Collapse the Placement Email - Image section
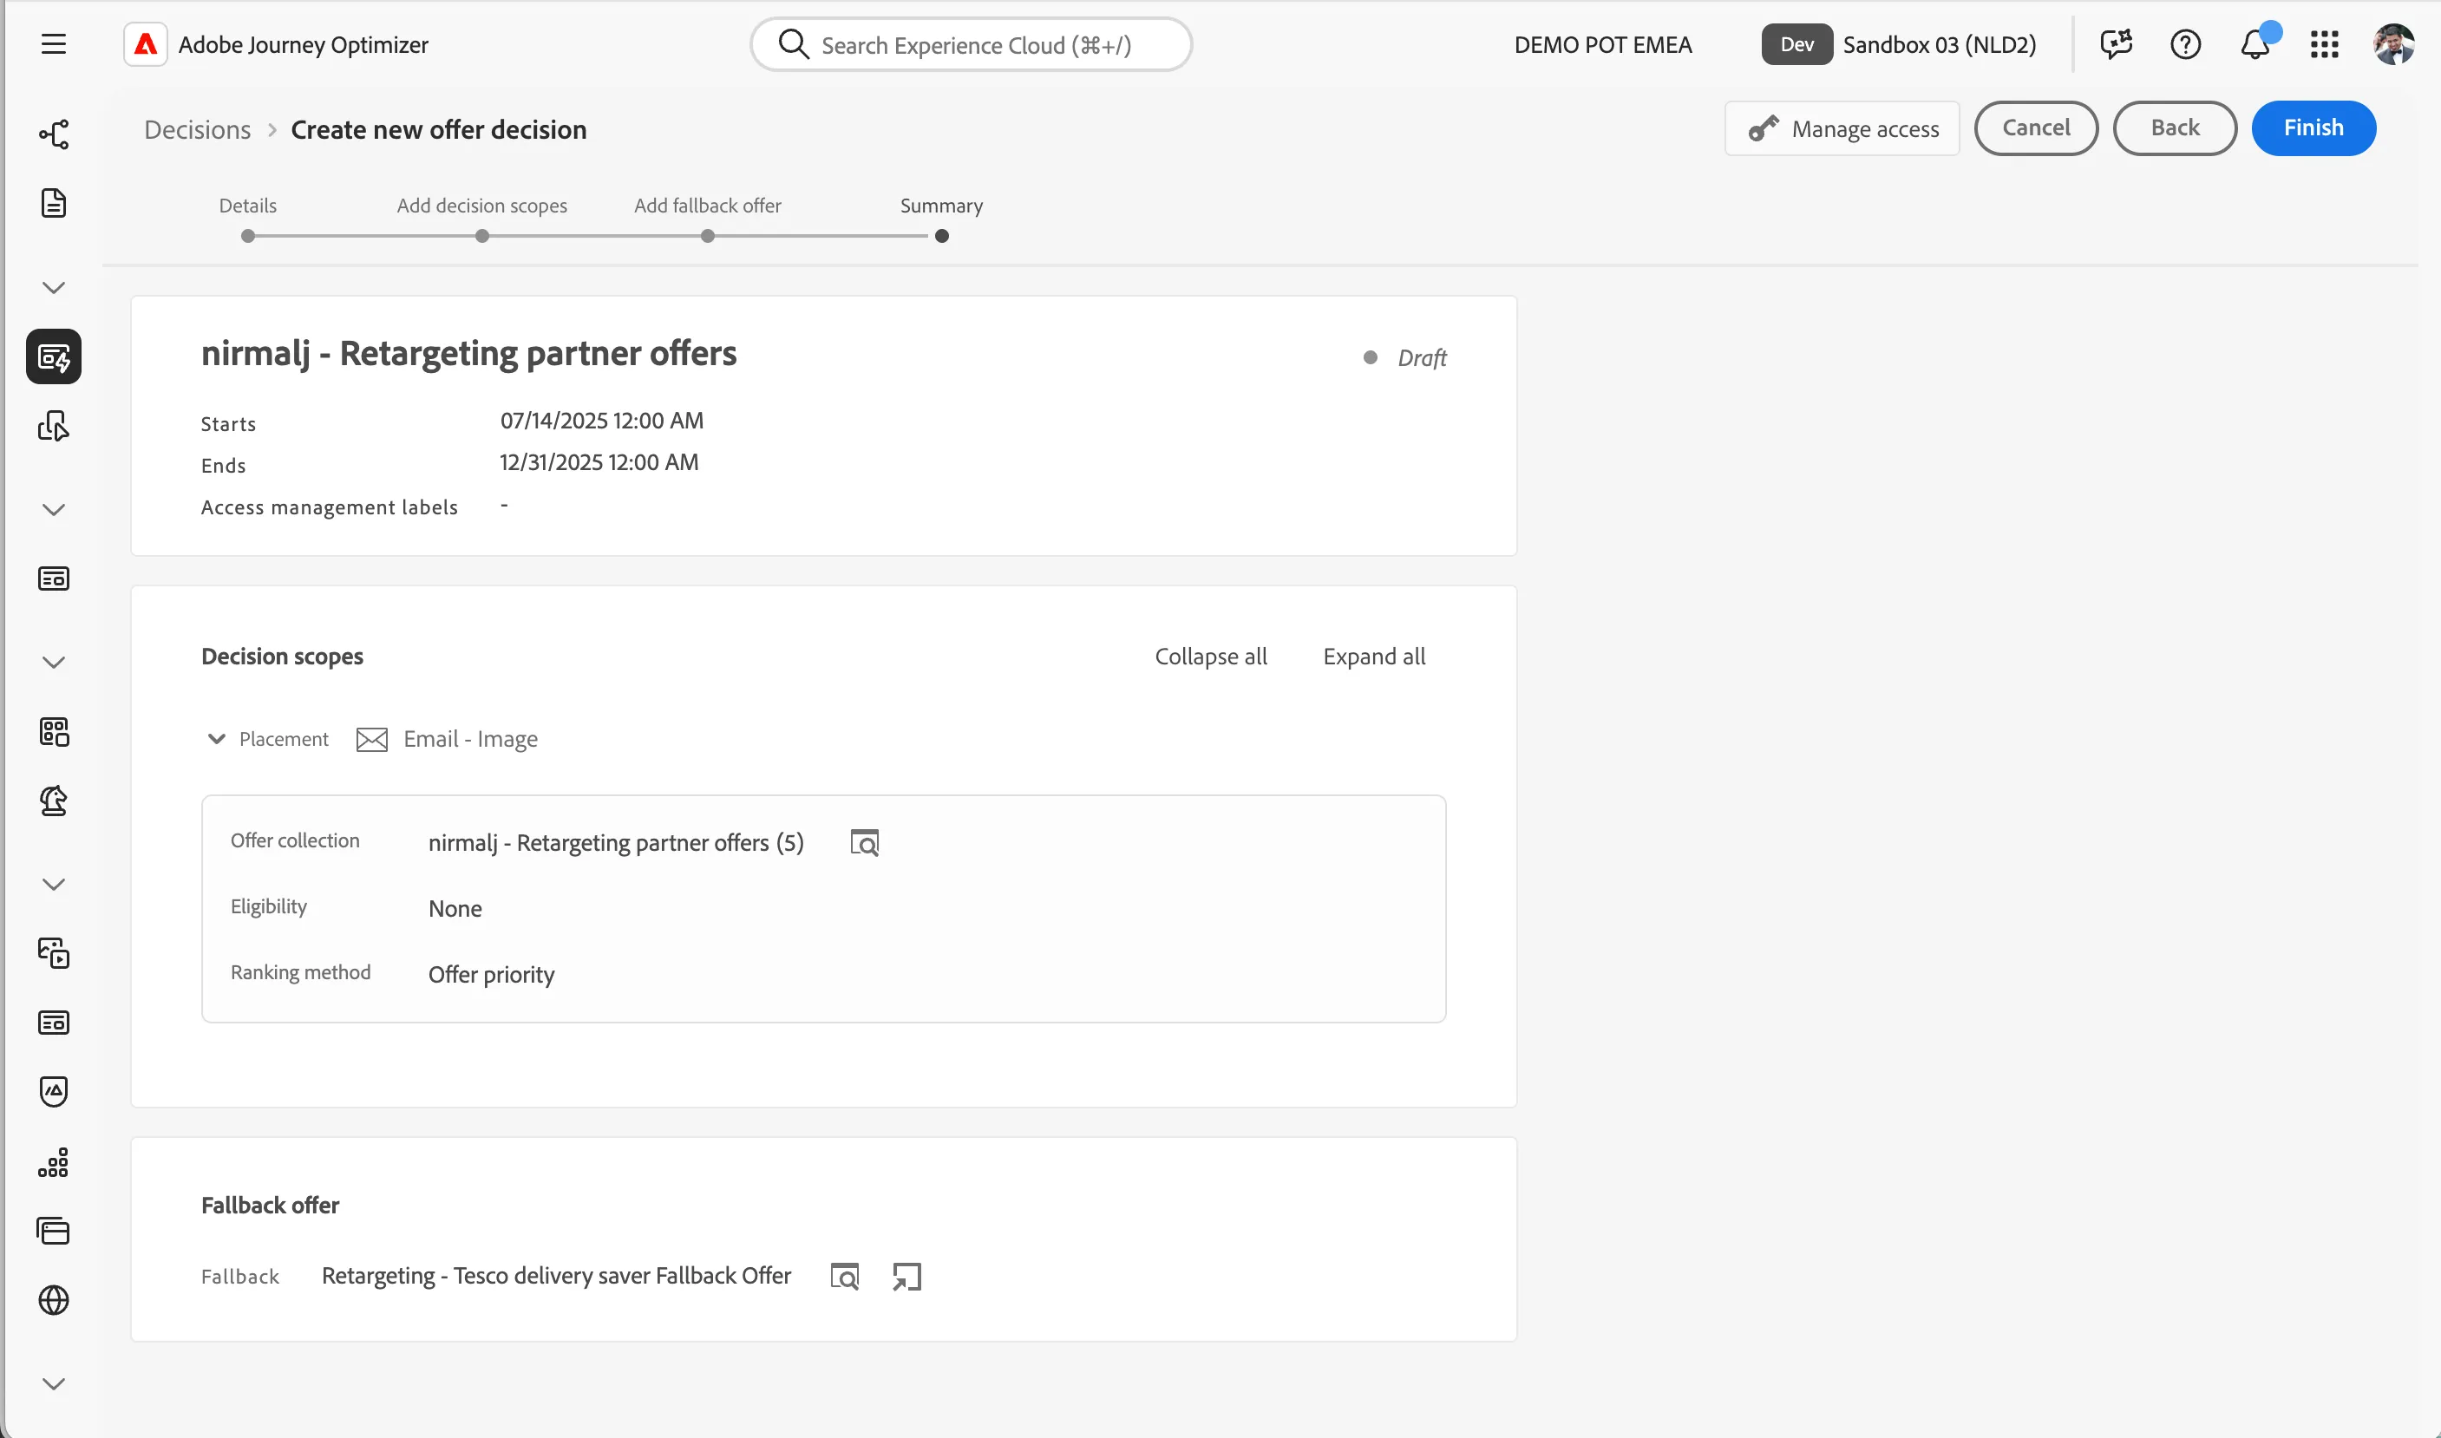The width and height of the screenshot is (2441, 1438). 216,738
